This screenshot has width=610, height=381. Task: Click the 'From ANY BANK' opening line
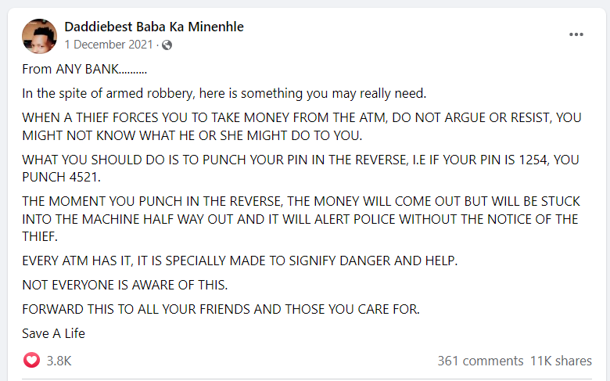pos(84,70)
